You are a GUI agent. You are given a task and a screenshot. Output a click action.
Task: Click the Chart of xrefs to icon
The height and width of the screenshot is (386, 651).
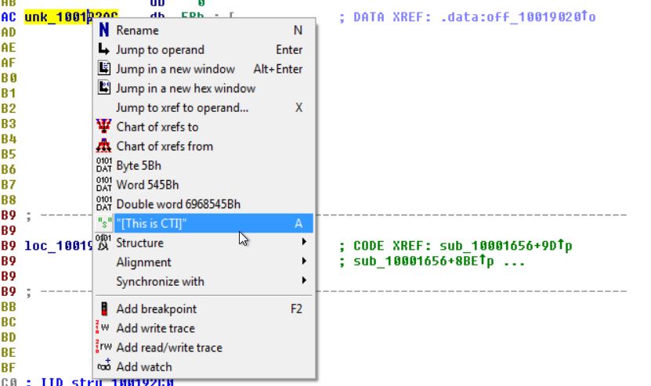click(x=103, y=126)
